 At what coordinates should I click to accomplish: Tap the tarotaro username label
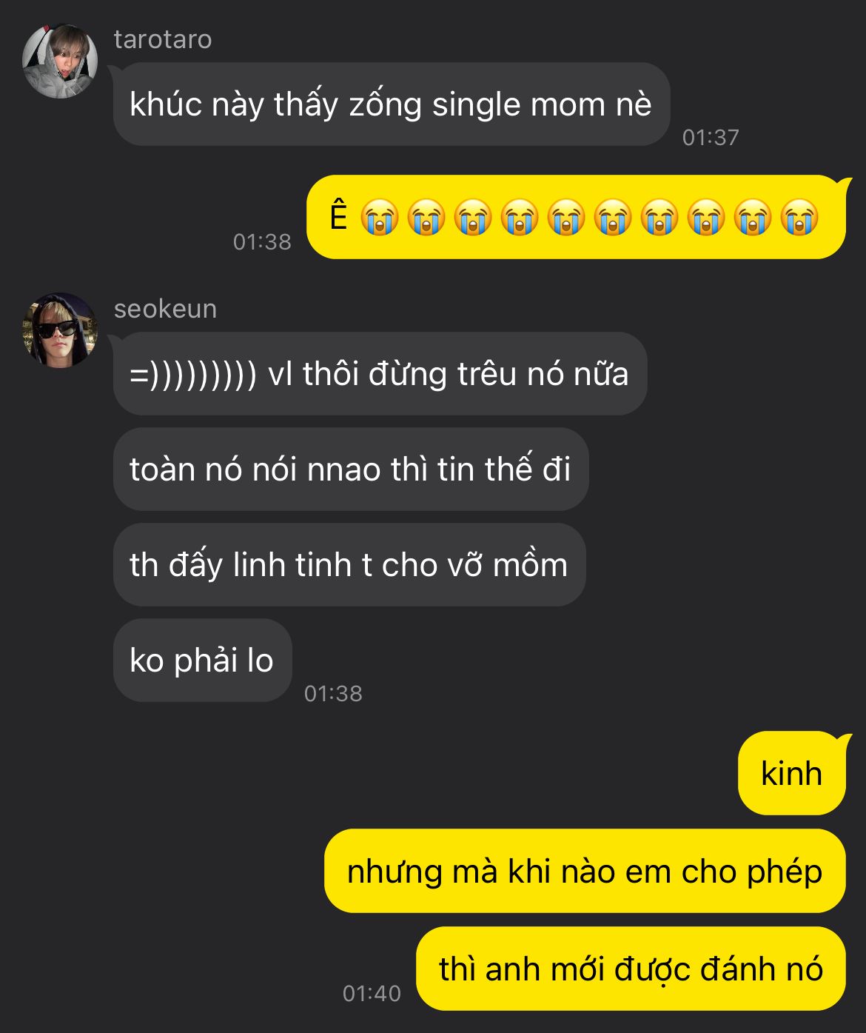(x=163, y=39)
